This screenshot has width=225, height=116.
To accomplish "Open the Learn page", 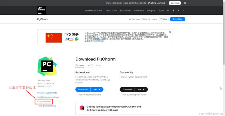I will pos(154,19).
